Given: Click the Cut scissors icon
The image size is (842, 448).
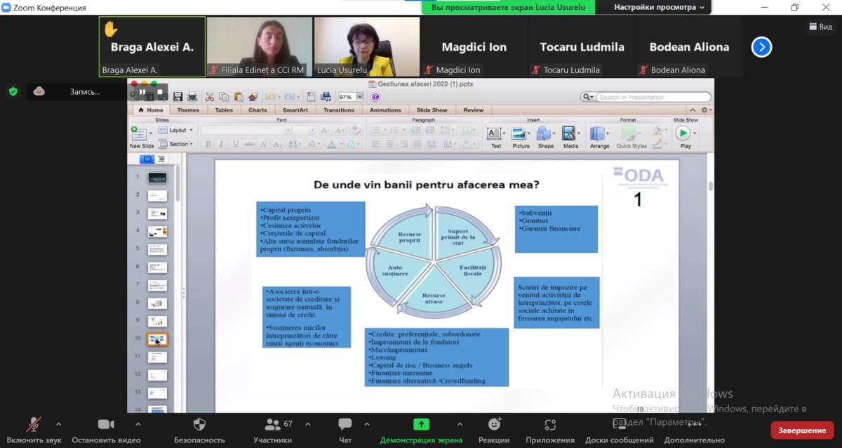Looking at the screenshot, I should click(x=210, y=97).
